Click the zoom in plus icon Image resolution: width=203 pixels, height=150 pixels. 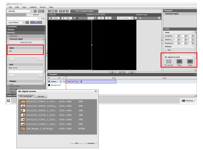click(x=159, y=18)
